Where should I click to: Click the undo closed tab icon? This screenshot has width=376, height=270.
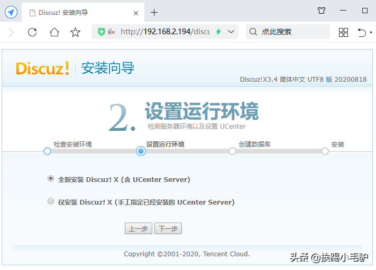tap(362, 32)
